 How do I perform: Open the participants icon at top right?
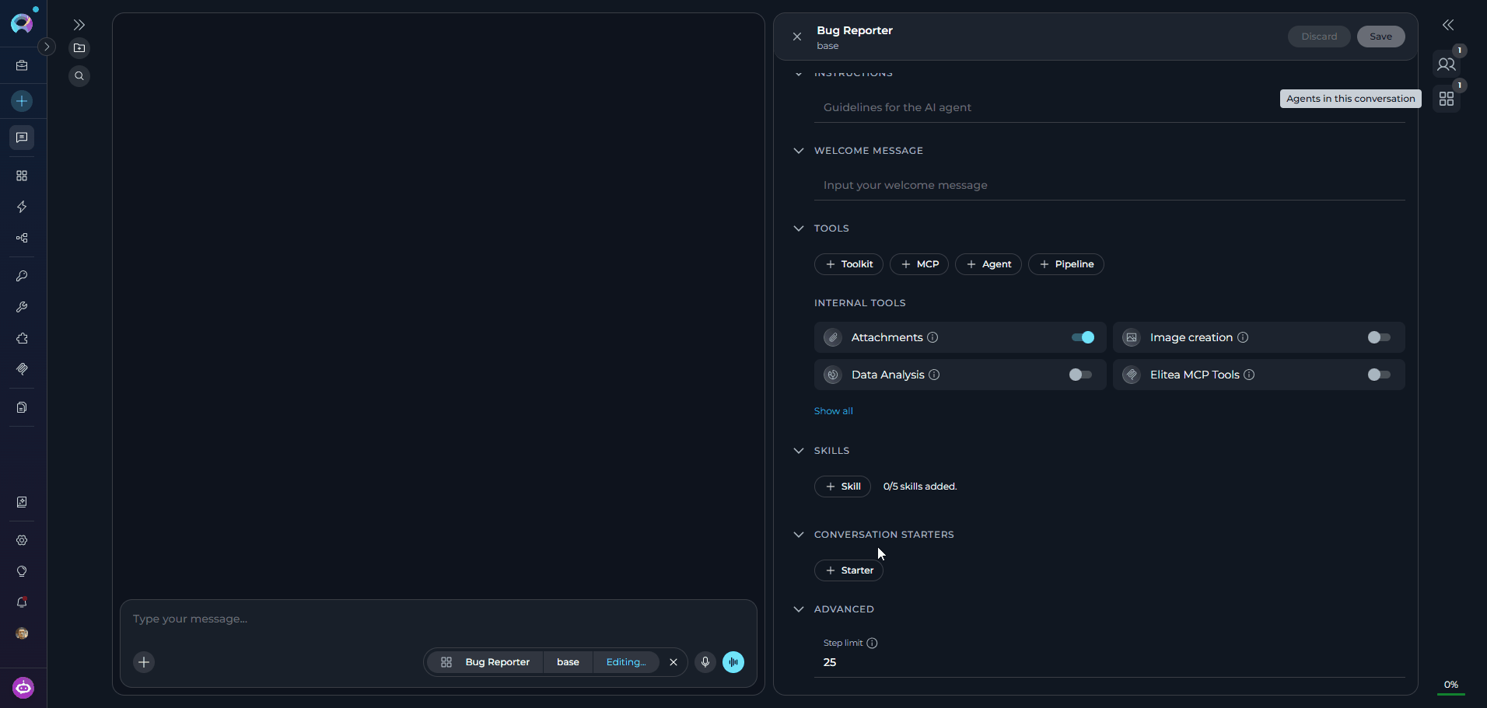(x=1447, y=65)
